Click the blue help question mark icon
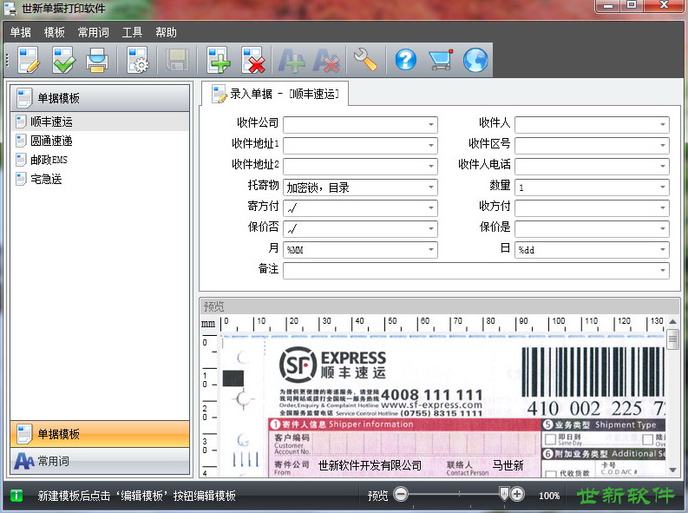The width and height of the screenshot is (688, 513). tap(405, 60)
